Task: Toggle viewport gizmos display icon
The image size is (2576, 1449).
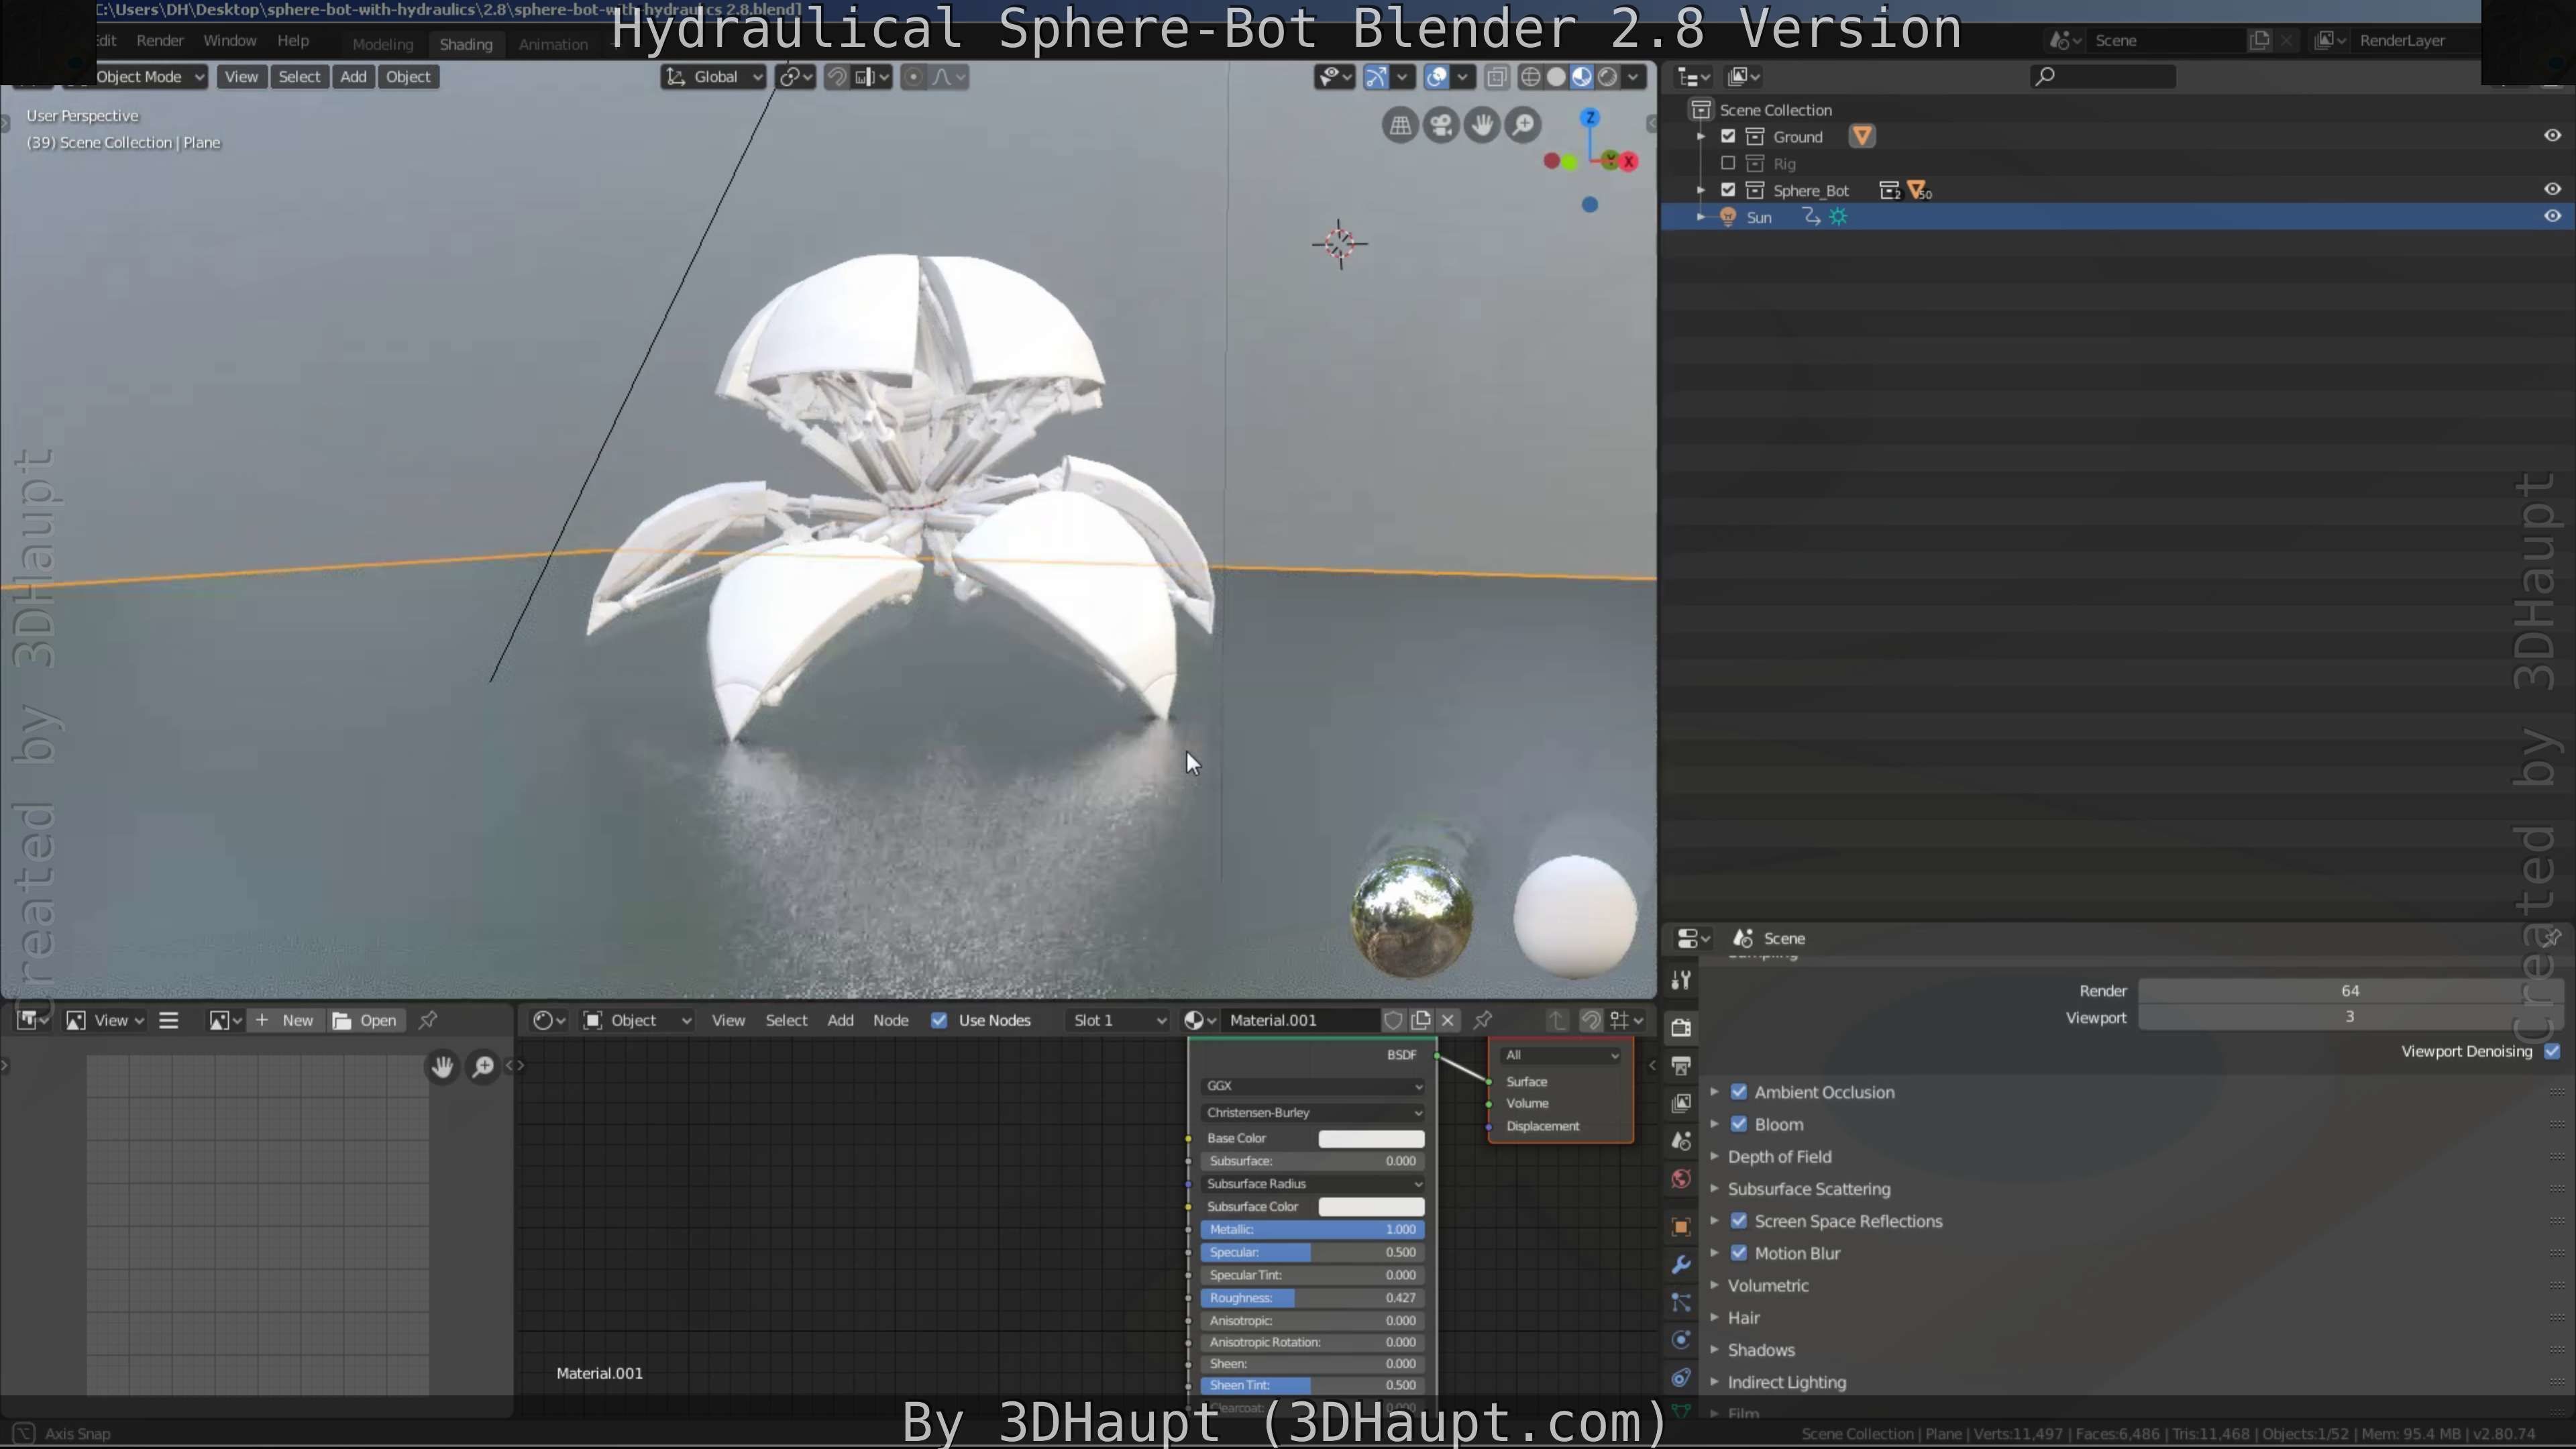Action: 1376,77
